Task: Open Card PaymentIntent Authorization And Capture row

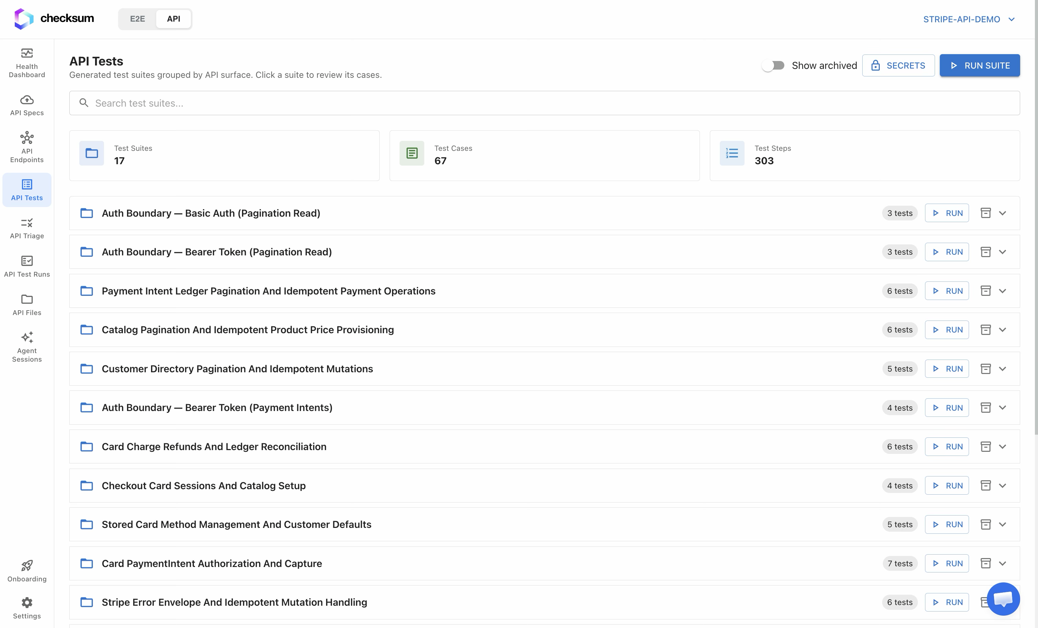Action: coord(544,563)
